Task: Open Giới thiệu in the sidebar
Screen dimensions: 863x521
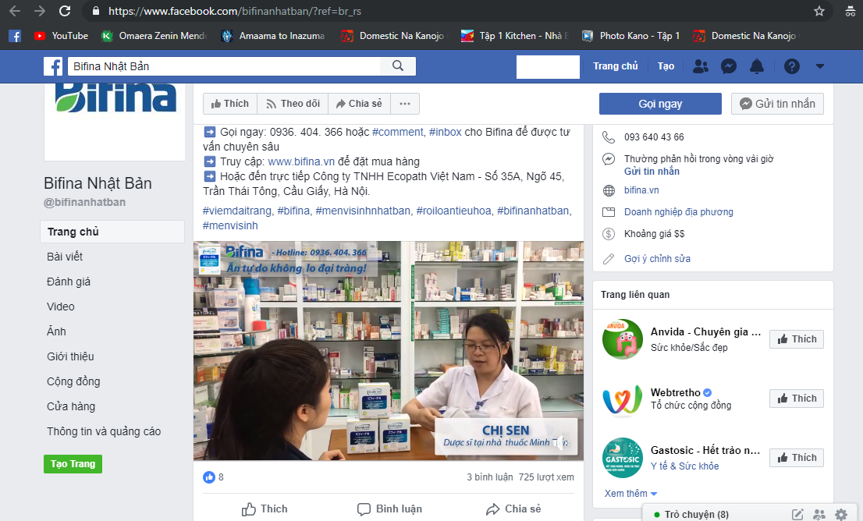Action: pos(70,356)
